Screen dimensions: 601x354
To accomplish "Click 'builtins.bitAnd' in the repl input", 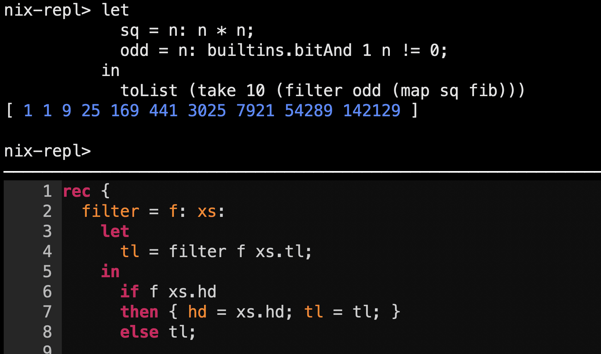I will 280,50.
